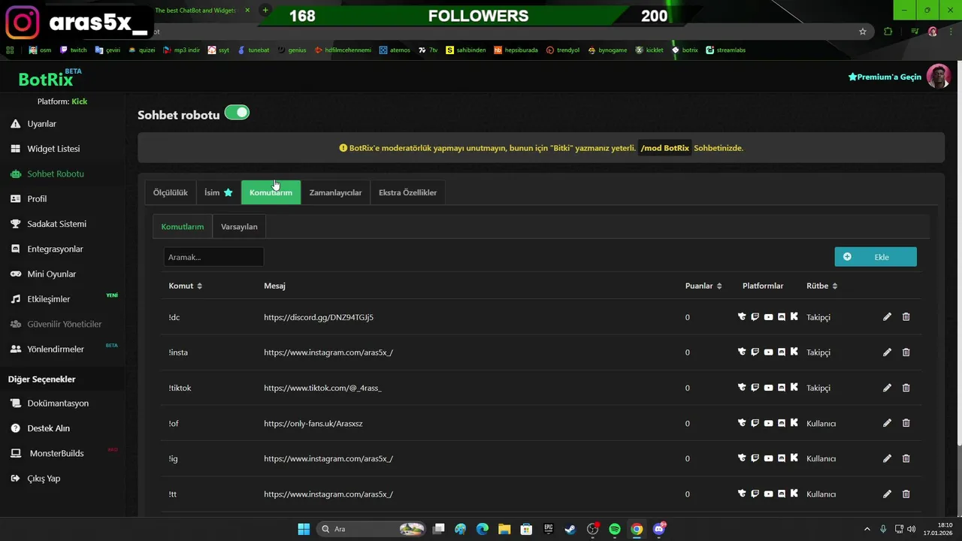Click the YouTube platform icon in !insta row

tap(768, 352)
